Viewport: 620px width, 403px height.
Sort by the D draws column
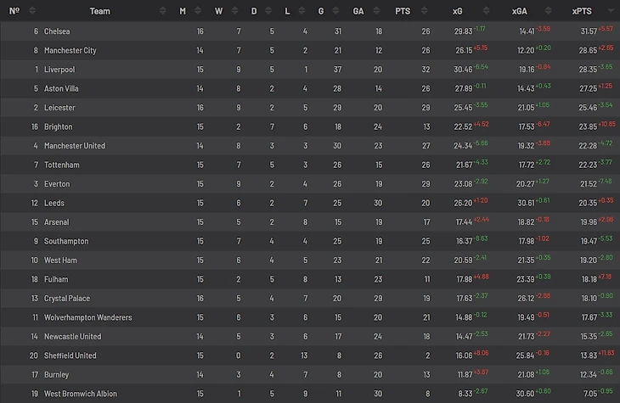(253, 11)
